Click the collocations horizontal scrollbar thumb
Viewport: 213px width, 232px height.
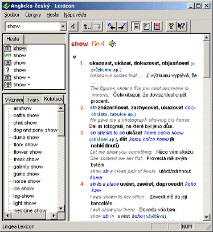click(x=28, y=215)
